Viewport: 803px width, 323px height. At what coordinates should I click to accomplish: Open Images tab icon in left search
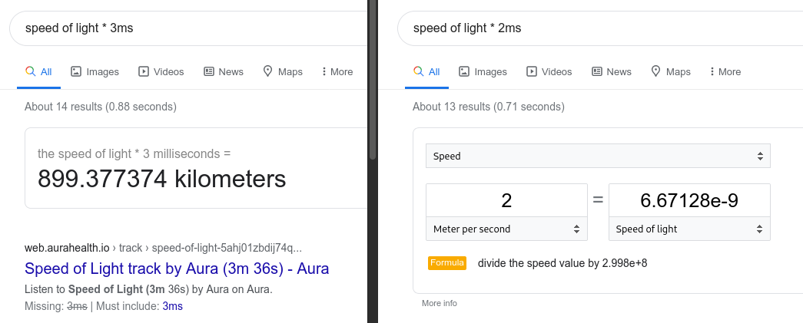[x=76, y=71]
